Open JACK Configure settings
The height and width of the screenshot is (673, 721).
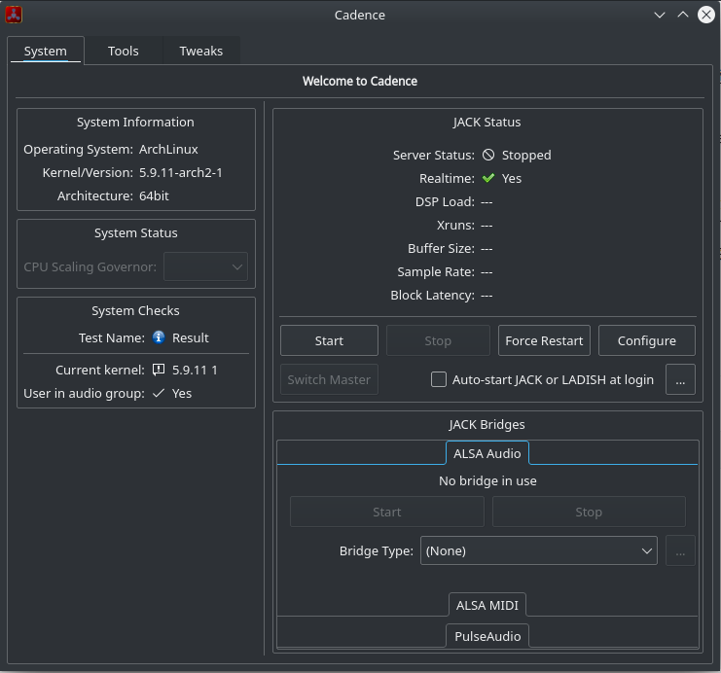tap(646, 340)
